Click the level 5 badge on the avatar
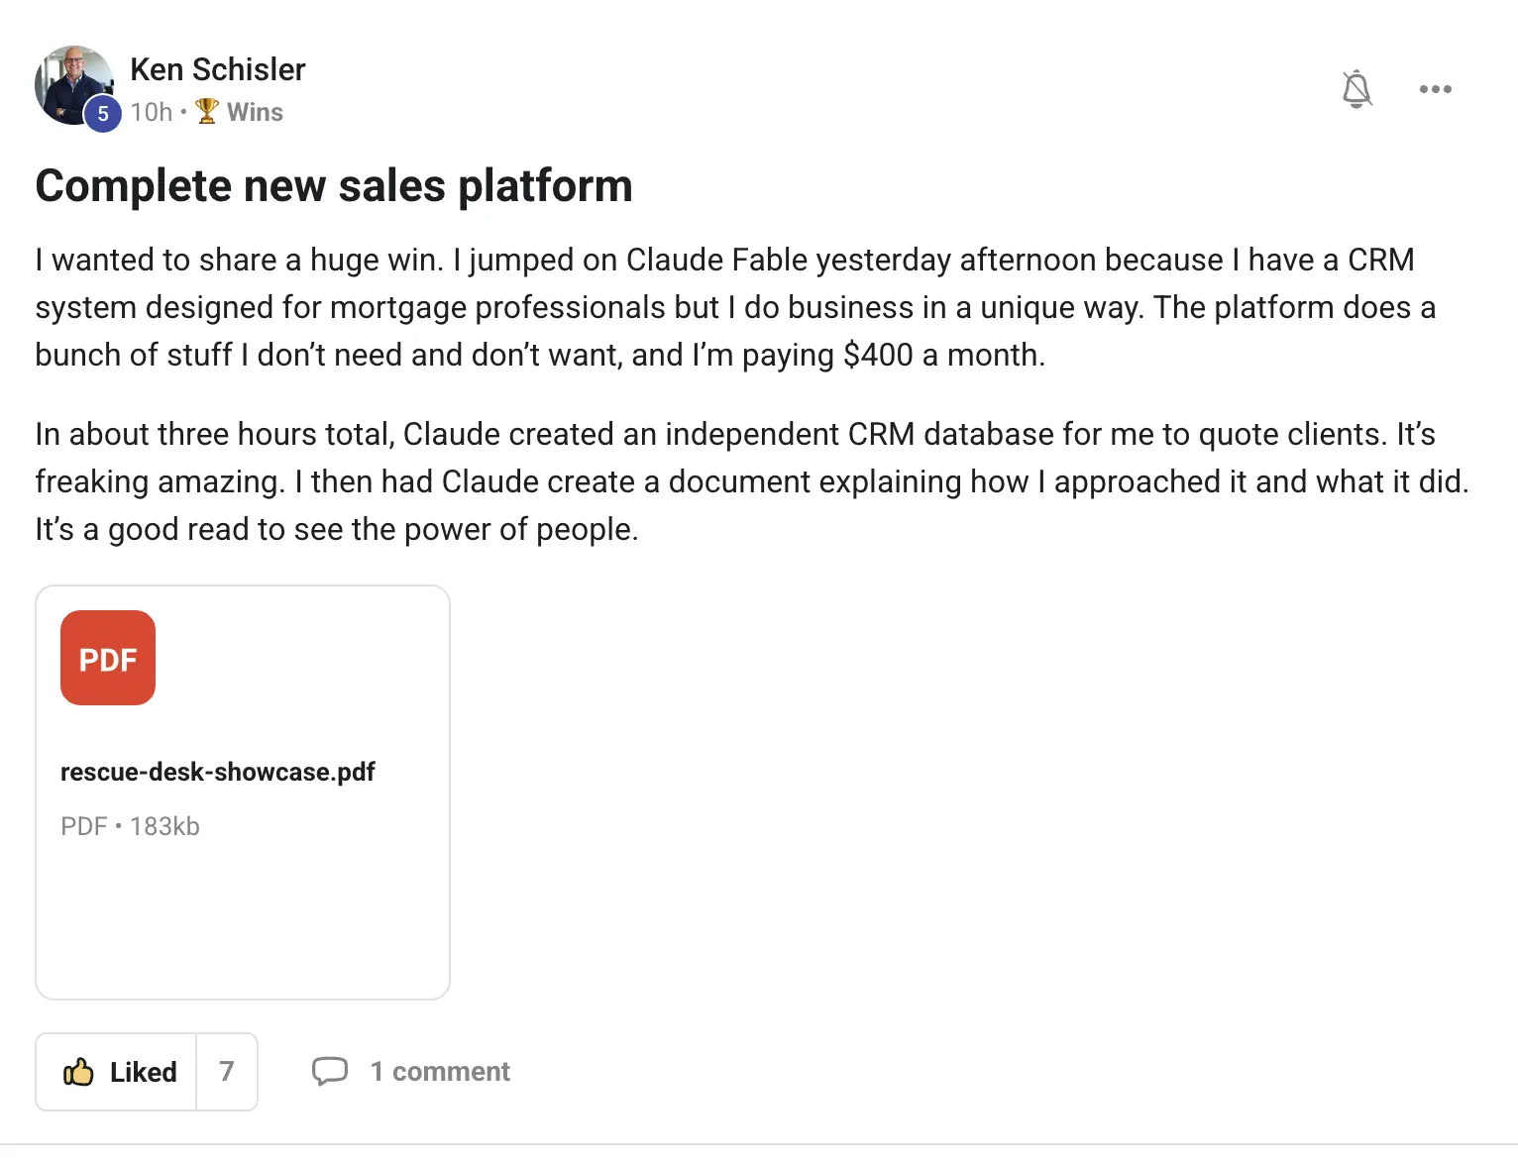Screen dimensions: 1518x1163 click(103, 114)
